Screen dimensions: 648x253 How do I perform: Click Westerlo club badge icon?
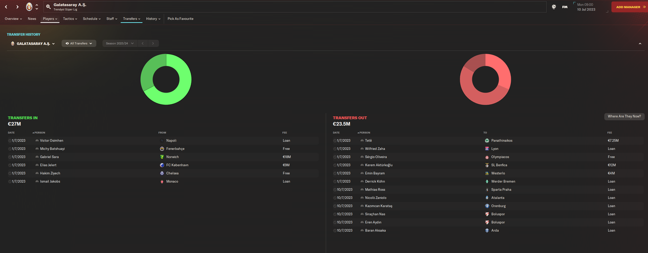tap(487, 173)
